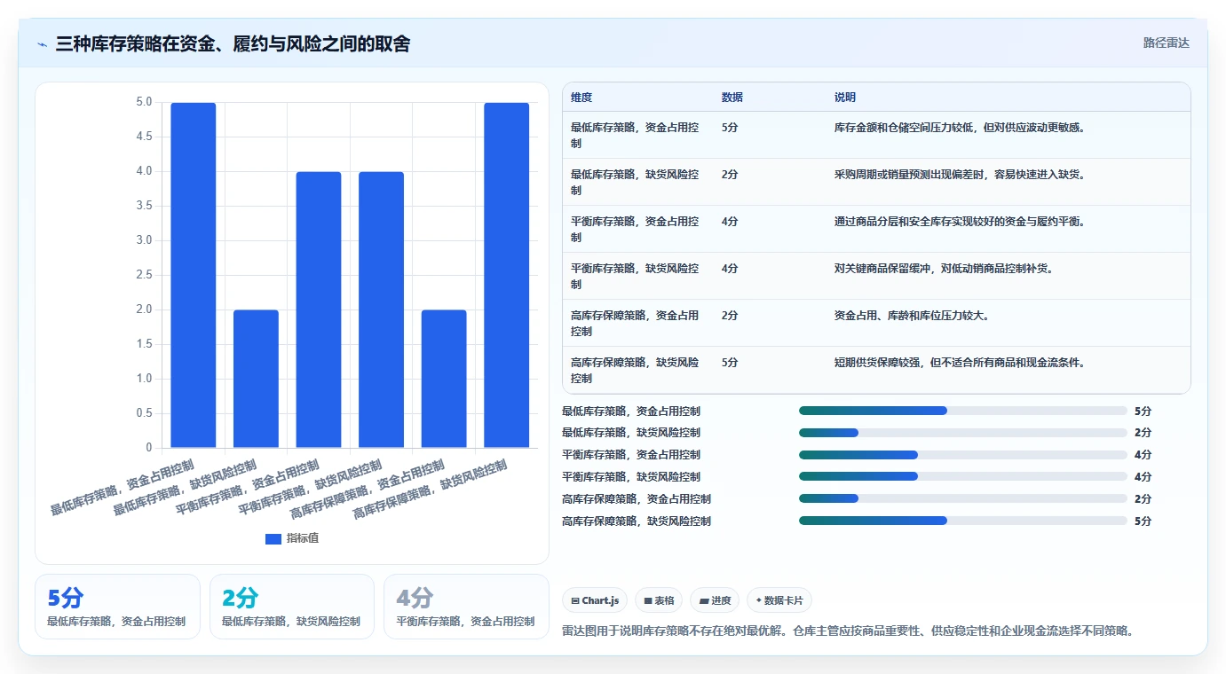Click the chart bar for 高库存保障策略，资金占用控制
1226x674 pixels.
point(444,379)
